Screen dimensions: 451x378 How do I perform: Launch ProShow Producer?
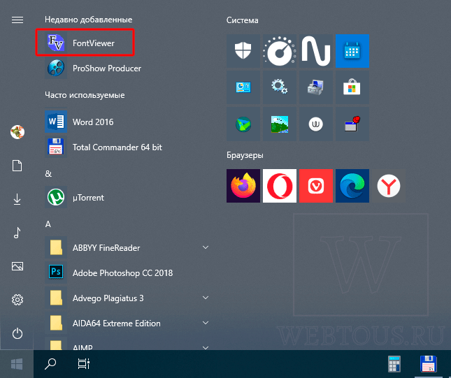click(127, 68)
